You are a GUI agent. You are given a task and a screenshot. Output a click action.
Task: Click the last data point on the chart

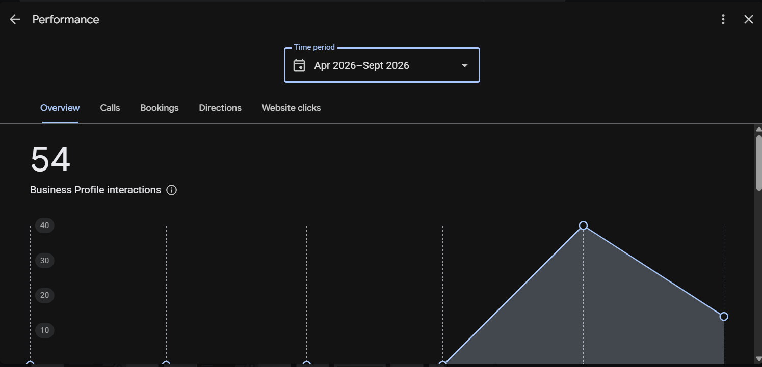[724, 317]
